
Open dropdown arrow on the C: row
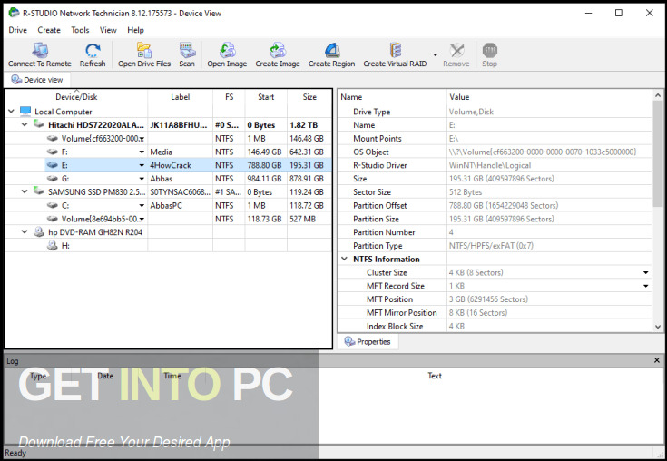(142, 205)
